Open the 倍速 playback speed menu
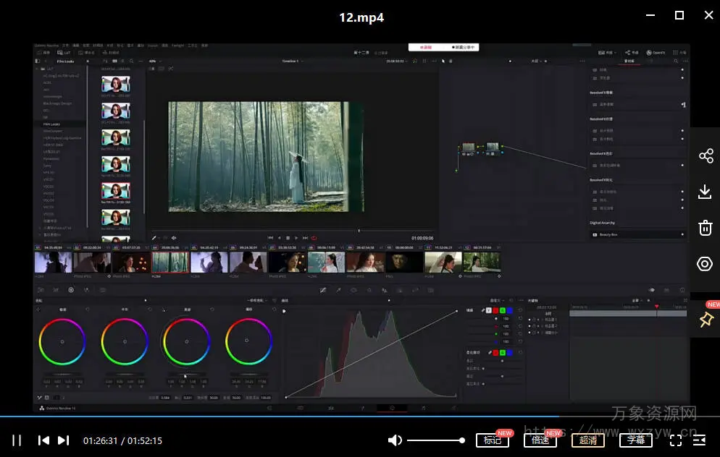The height and width of the screenshot is (457, 720). [540, 440]
